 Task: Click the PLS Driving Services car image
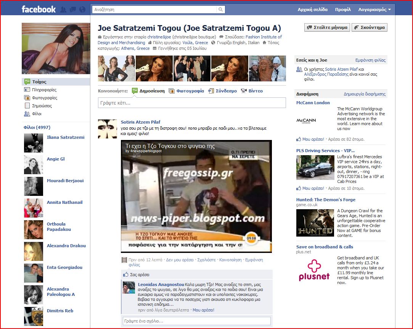pos(315,167)
